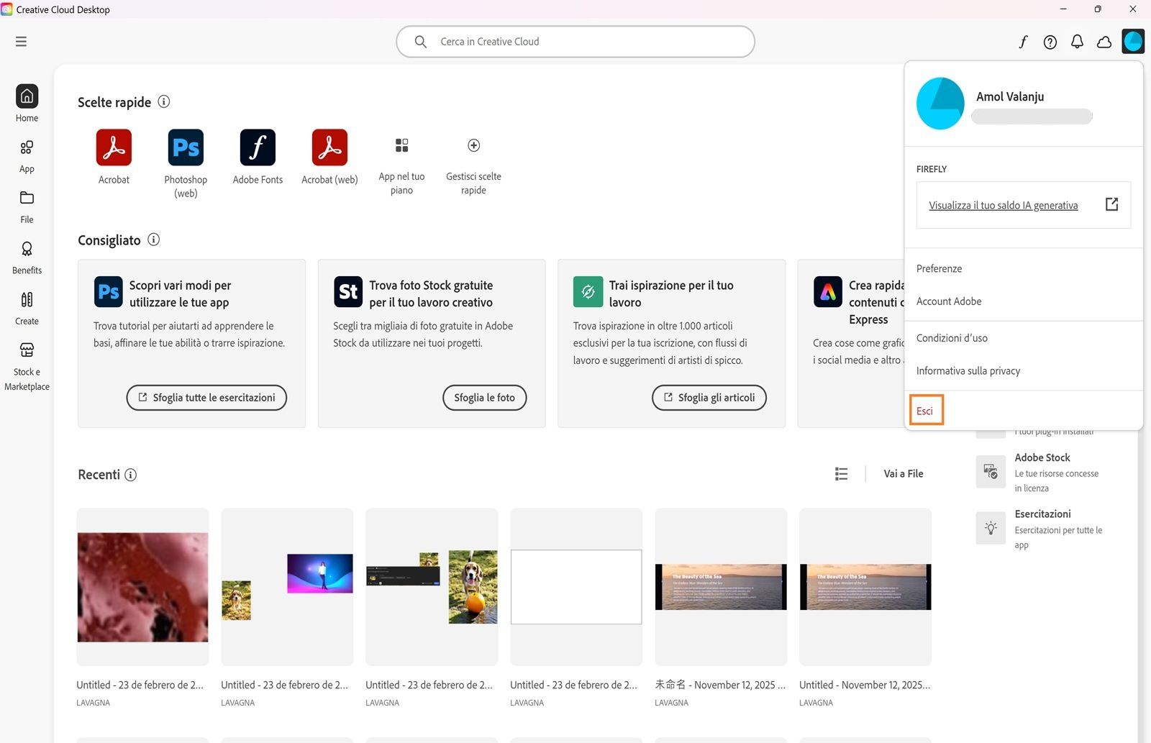Click the inspiration icon in Trai ispirazione card
This screenshot has height=743, width=1151.
tap(588, 291)
